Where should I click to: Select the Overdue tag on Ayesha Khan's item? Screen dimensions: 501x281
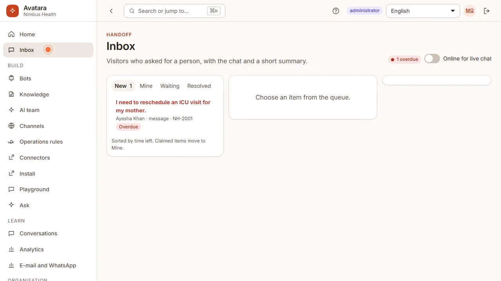128,127
